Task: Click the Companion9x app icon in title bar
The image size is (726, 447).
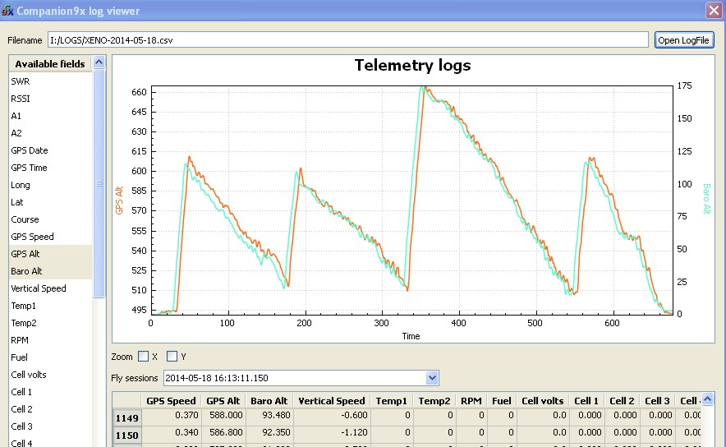Action: point(8,11)
